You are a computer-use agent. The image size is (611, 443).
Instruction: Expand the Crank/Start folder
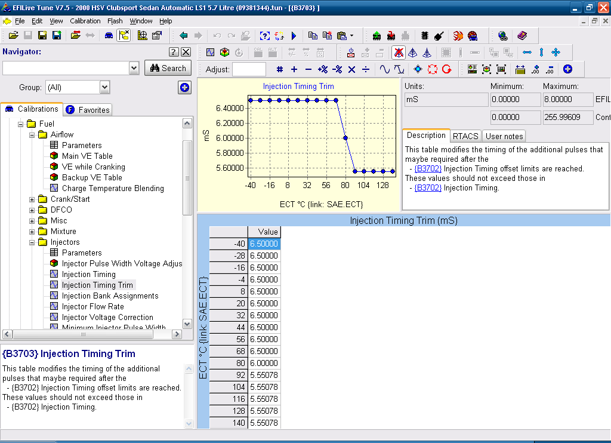(32, 199)
